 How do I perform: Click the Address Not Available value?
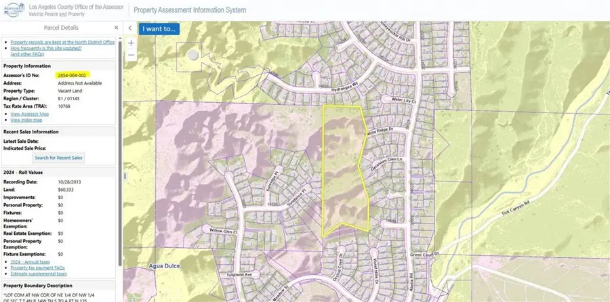click(80, 83)
